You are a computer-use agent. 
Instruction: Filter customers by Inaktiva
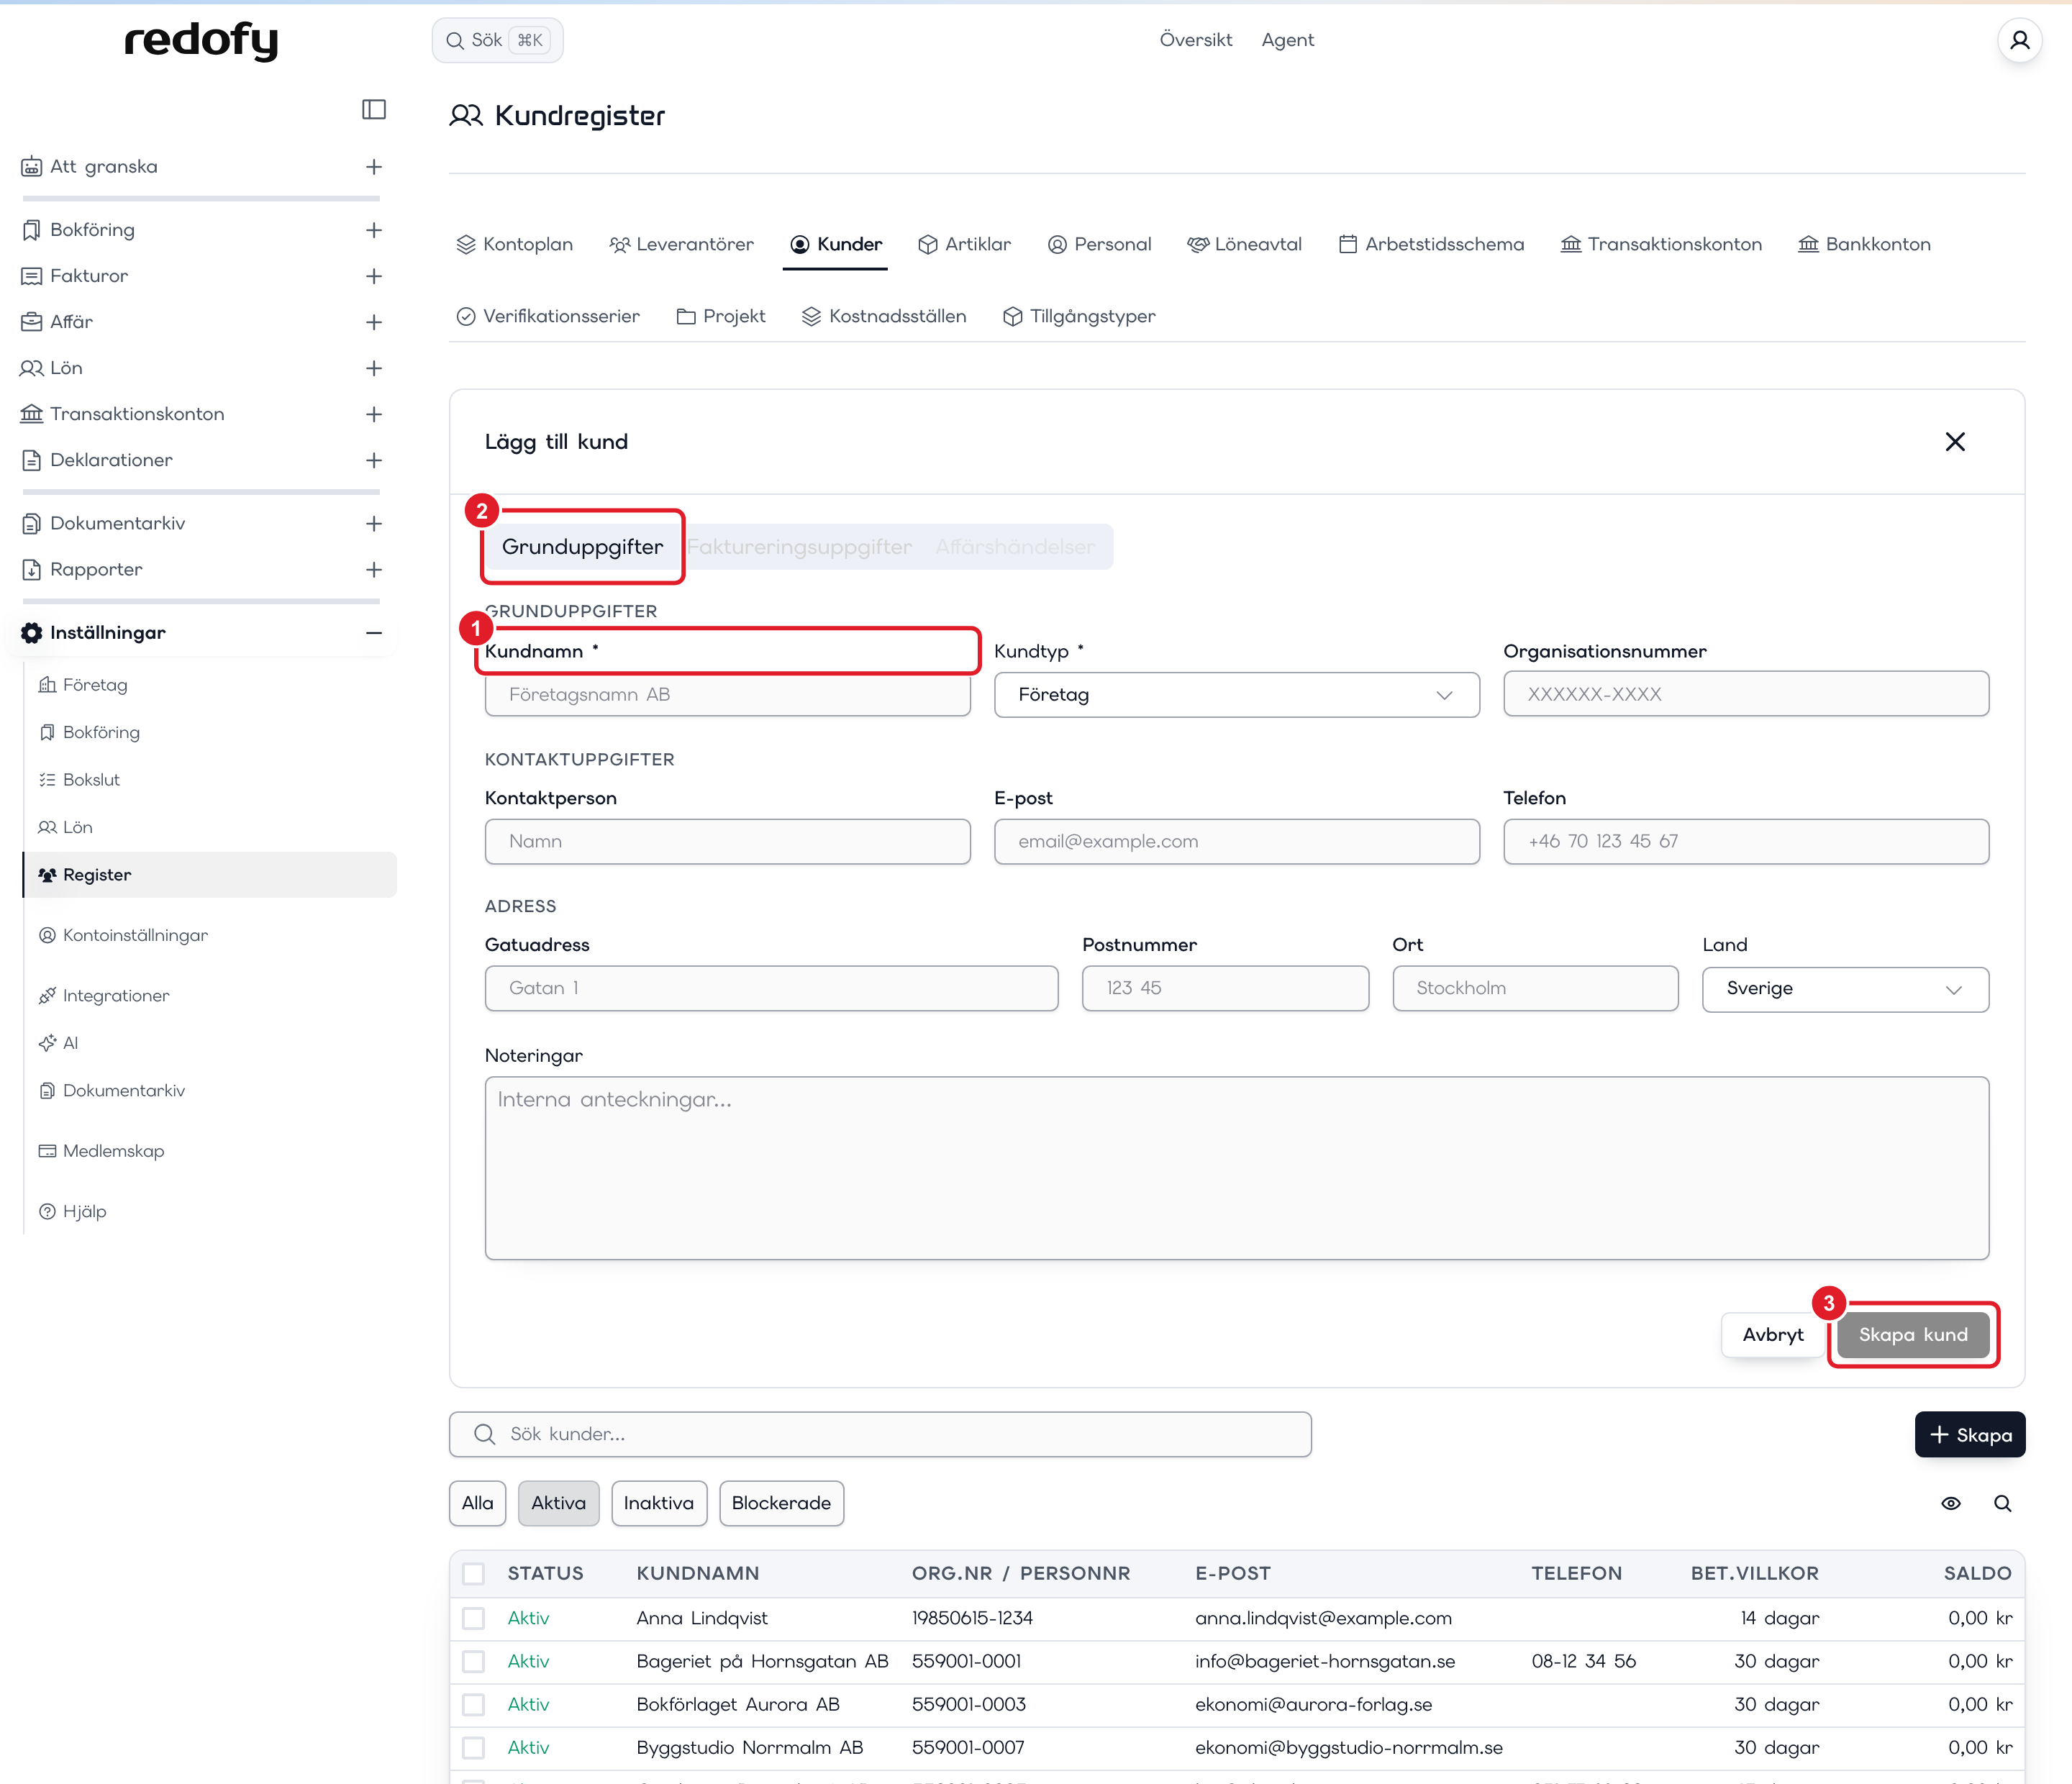[x=658, y=1503]
